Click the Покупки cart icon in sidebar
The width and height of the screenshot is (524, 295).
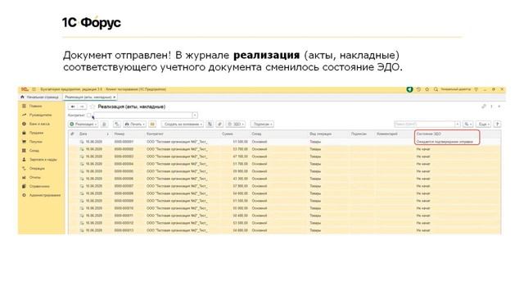point(24,142)
